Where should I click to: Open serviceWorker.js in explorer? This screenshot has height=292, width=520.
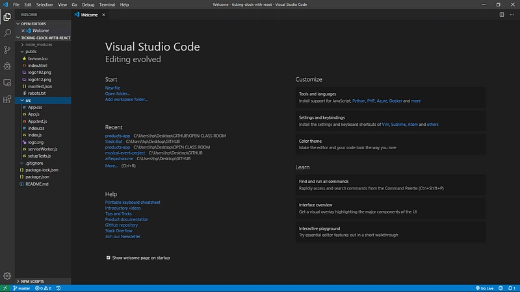(43, 149)
